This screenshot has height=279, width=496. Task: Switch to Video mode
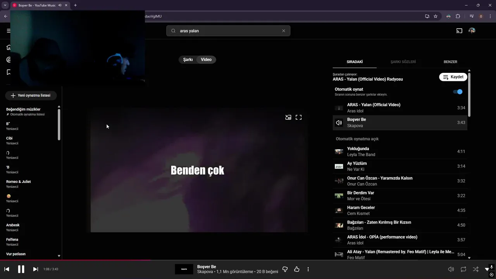click(206, 60)
